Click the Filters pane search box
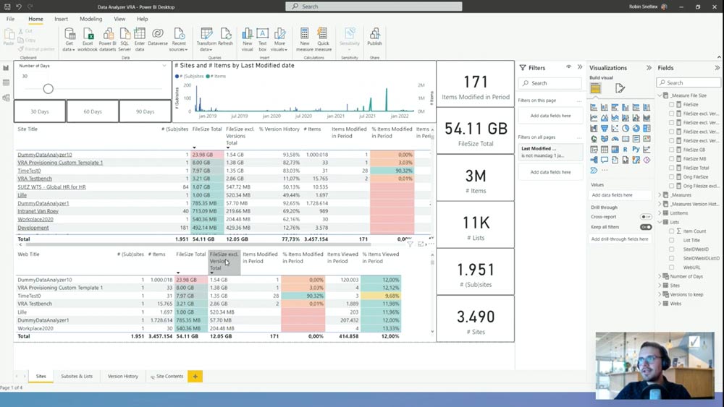This screenshot has height=407, width=724. tap(550, 83)
